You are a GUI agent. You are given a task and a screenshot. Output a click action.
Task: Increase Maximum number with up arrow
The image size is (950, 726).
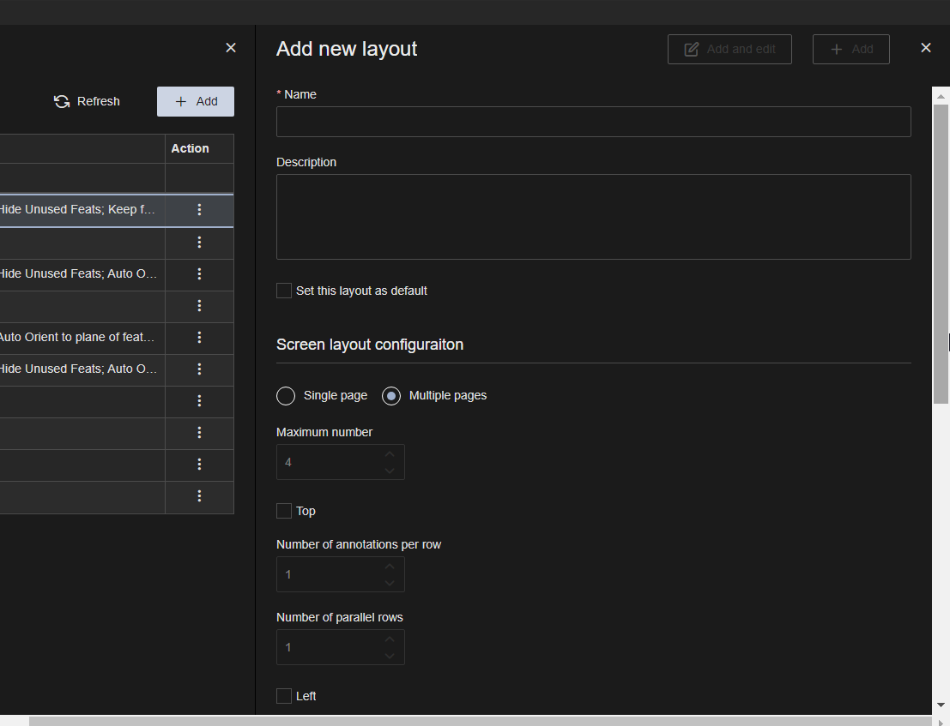[x=390, y=454]
